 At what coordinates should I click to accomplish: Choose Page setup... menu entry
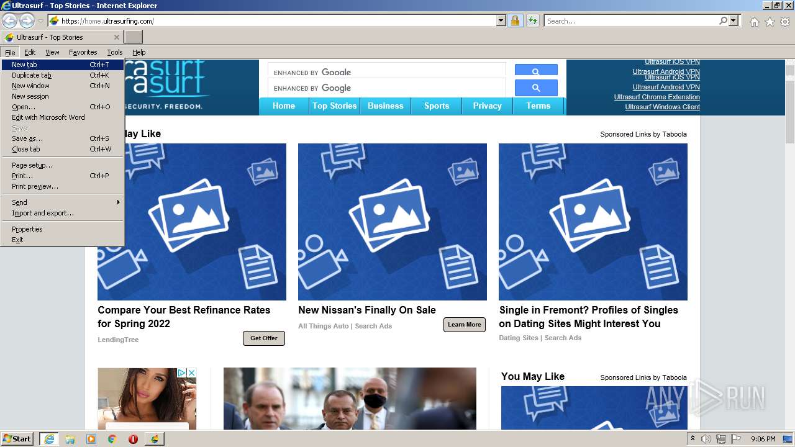[63, 165]
